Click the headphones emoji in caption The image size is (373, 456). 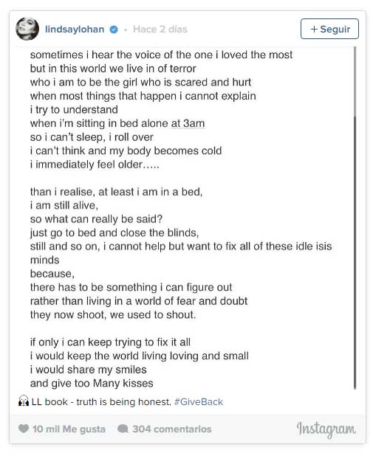tap(24, 401)
